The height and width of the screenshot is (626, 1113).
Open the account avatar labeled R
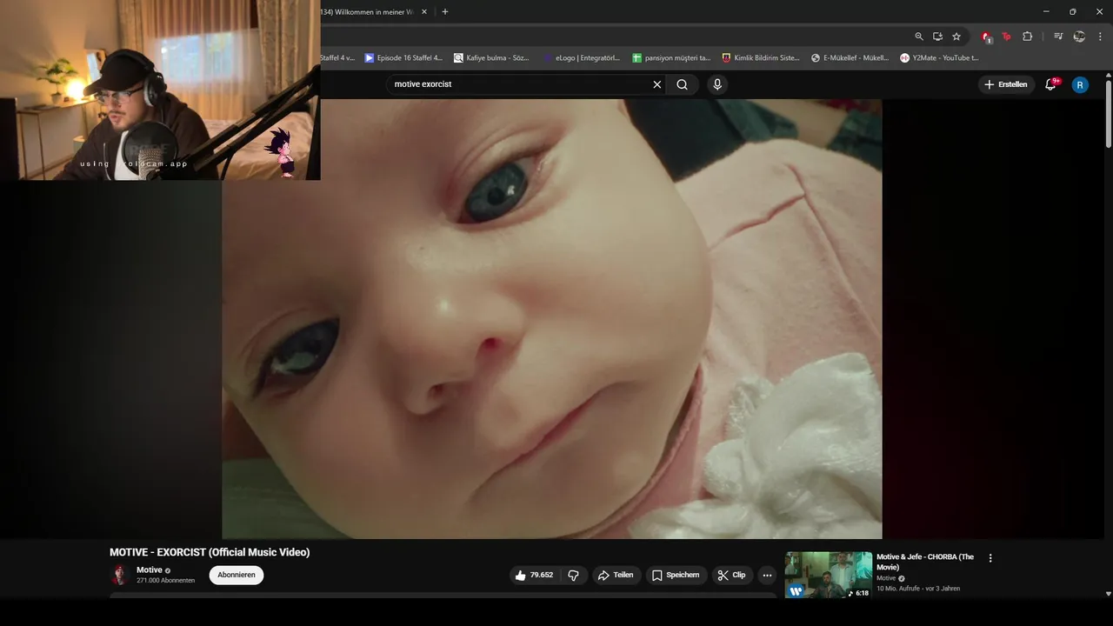1080,84
